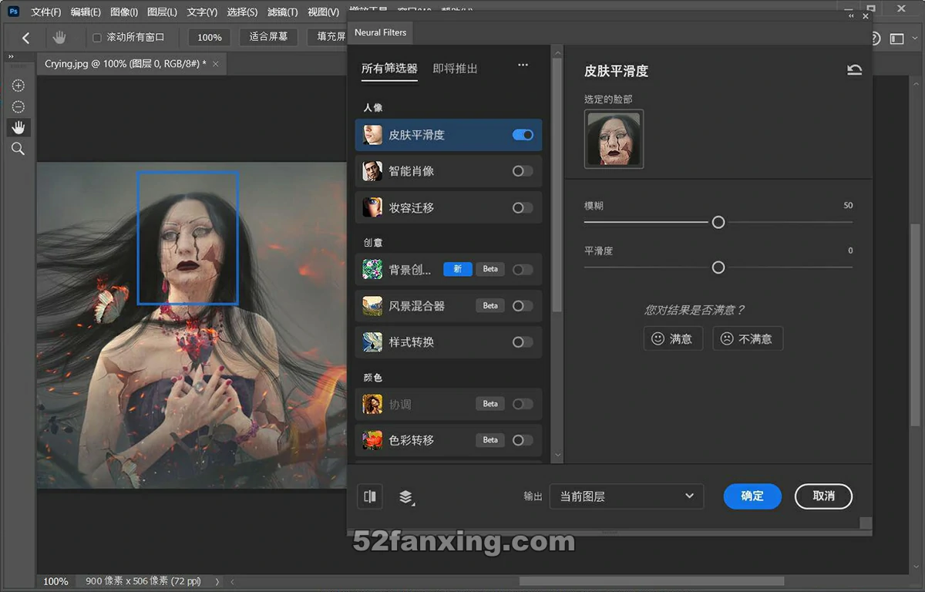Open the three-dot more options menu

click(523, 66)
